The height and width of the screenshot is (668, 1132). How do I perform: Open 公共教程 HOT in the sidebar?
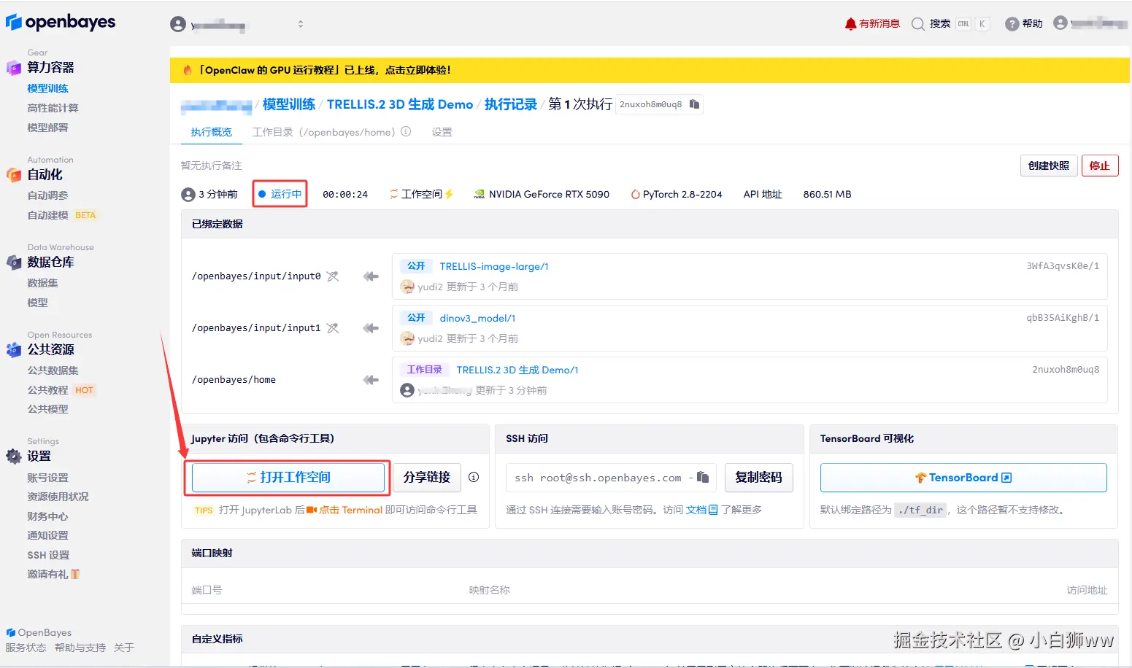tap(61, 390)
